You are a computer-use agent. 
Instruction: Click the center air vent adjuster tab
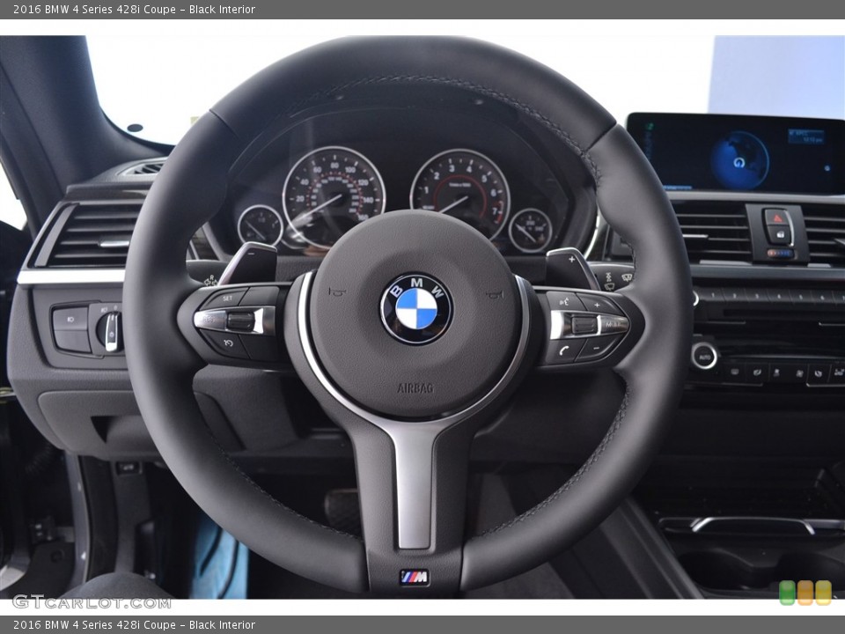694,236
